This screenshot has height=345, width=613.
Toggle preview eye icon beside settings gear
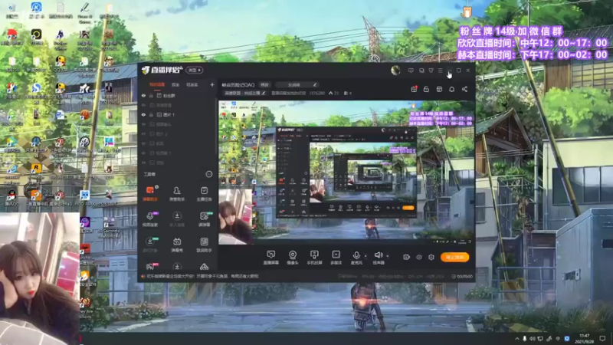point(419,257)
